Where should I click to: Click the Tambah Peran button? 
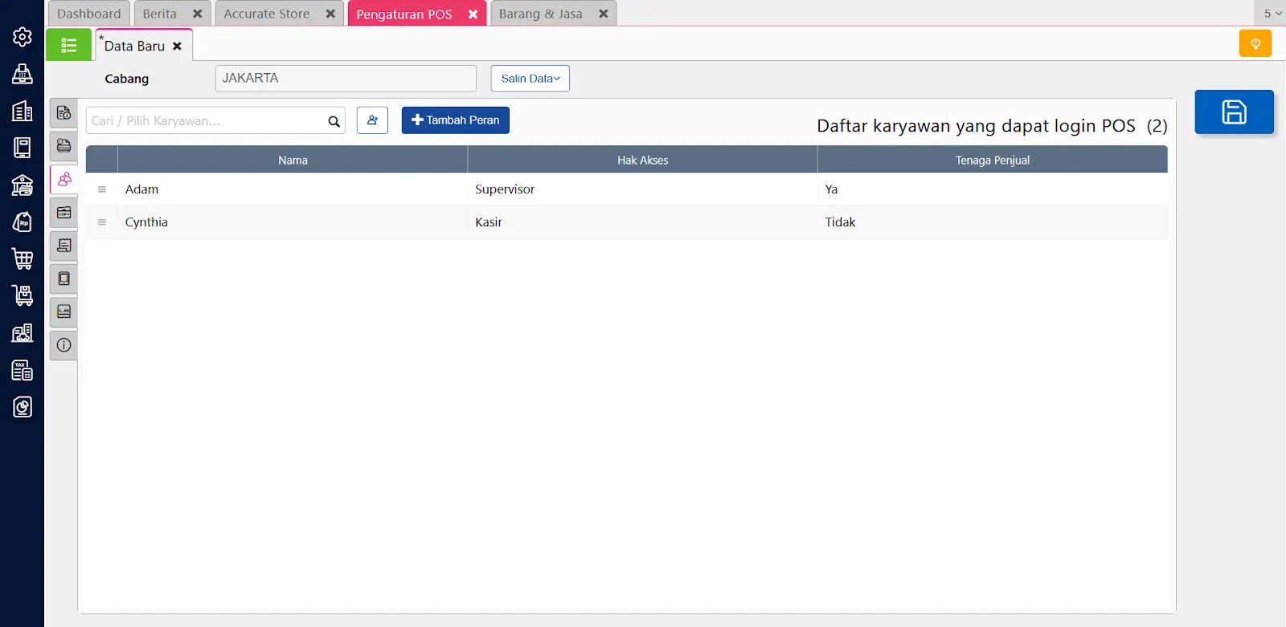[x=456, y=120]
